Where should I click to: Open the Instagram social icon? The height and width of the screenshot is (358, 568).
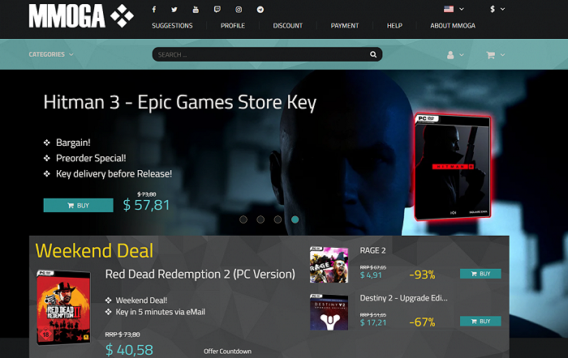[239, 10]
